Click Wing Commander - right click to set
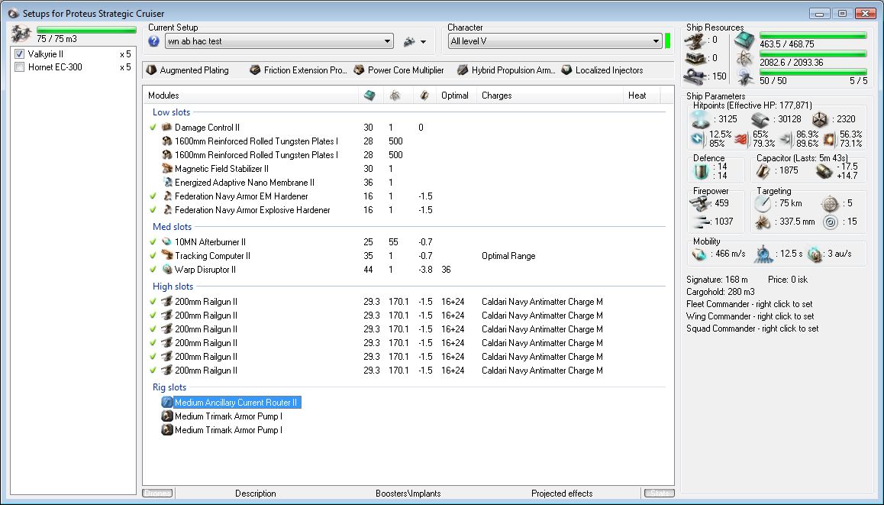 coord(750,316)
